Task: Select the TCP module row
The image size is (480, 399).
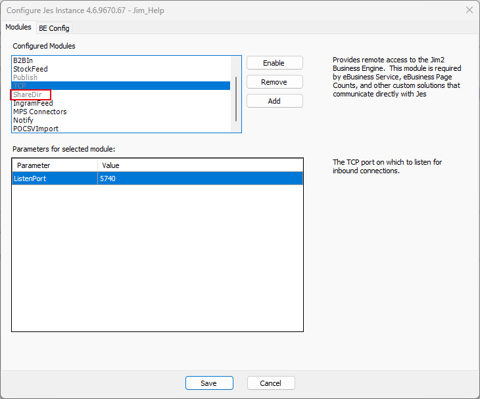Action: [121, 86]
